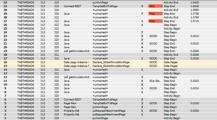This screenshot has width=217, height=120.
Task: Select Property-Set step in row 2
Action: click(x=71, y=115)
